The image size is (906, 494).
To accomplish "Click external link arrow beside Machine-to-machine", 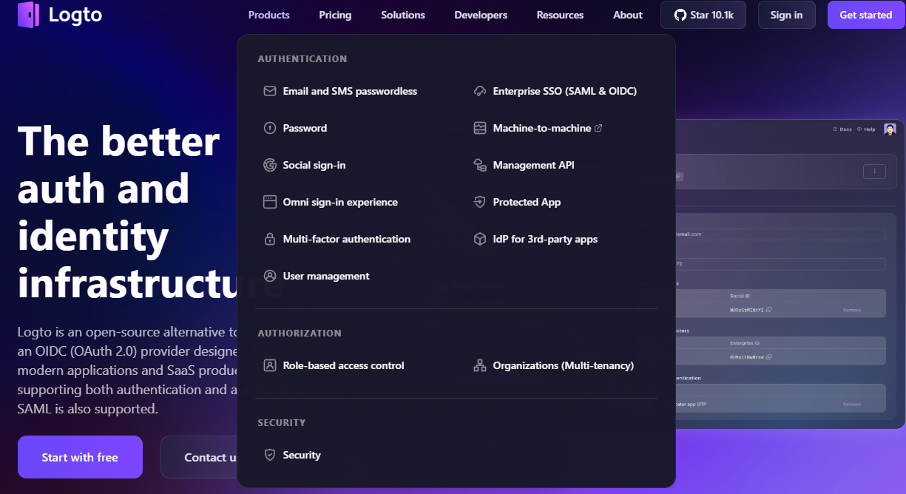I will click(598, 128).
